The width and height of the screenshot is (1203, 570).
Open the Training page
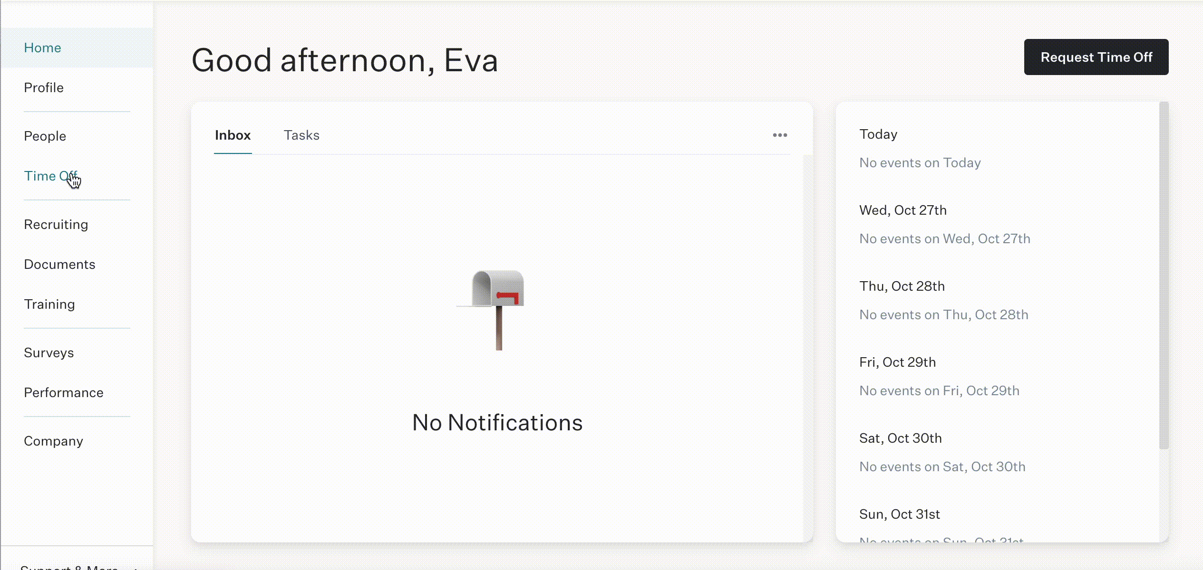click(x=49, y=304)
